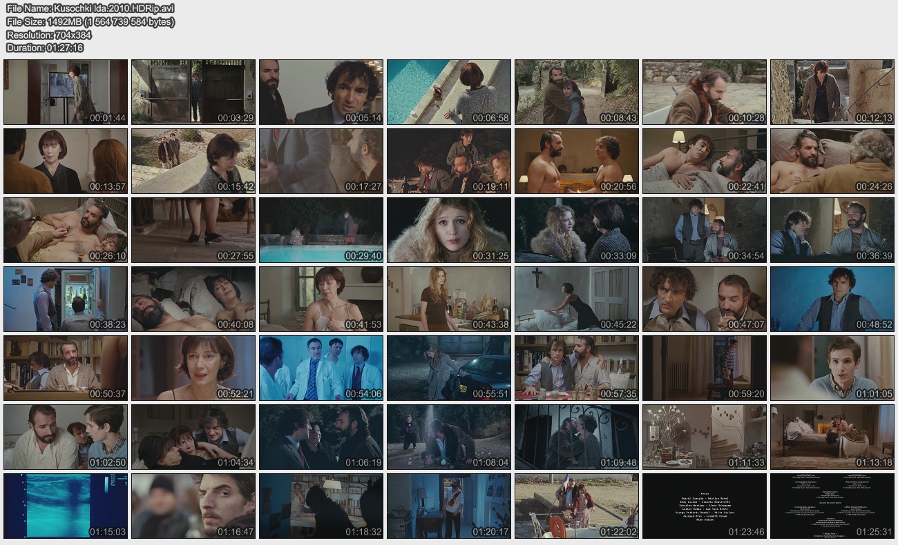Select the car at night frame 00:55:51
Screen dimensions: 898x545
point(449,368)
